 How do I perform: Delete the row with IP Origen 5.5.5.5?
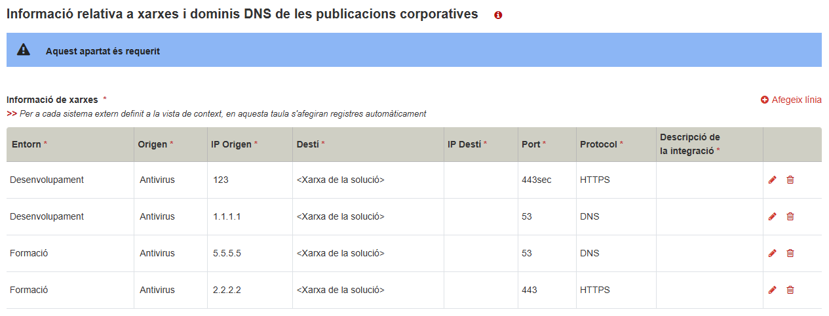pos(790,253)
